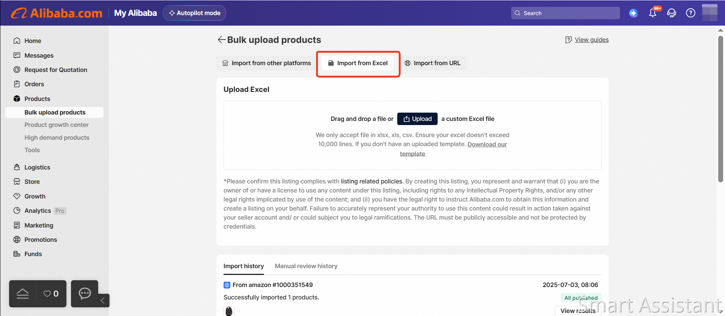The width and height of the screenshot is (725, 316).
Task: Click the Upload button
Action: (417, 119)
